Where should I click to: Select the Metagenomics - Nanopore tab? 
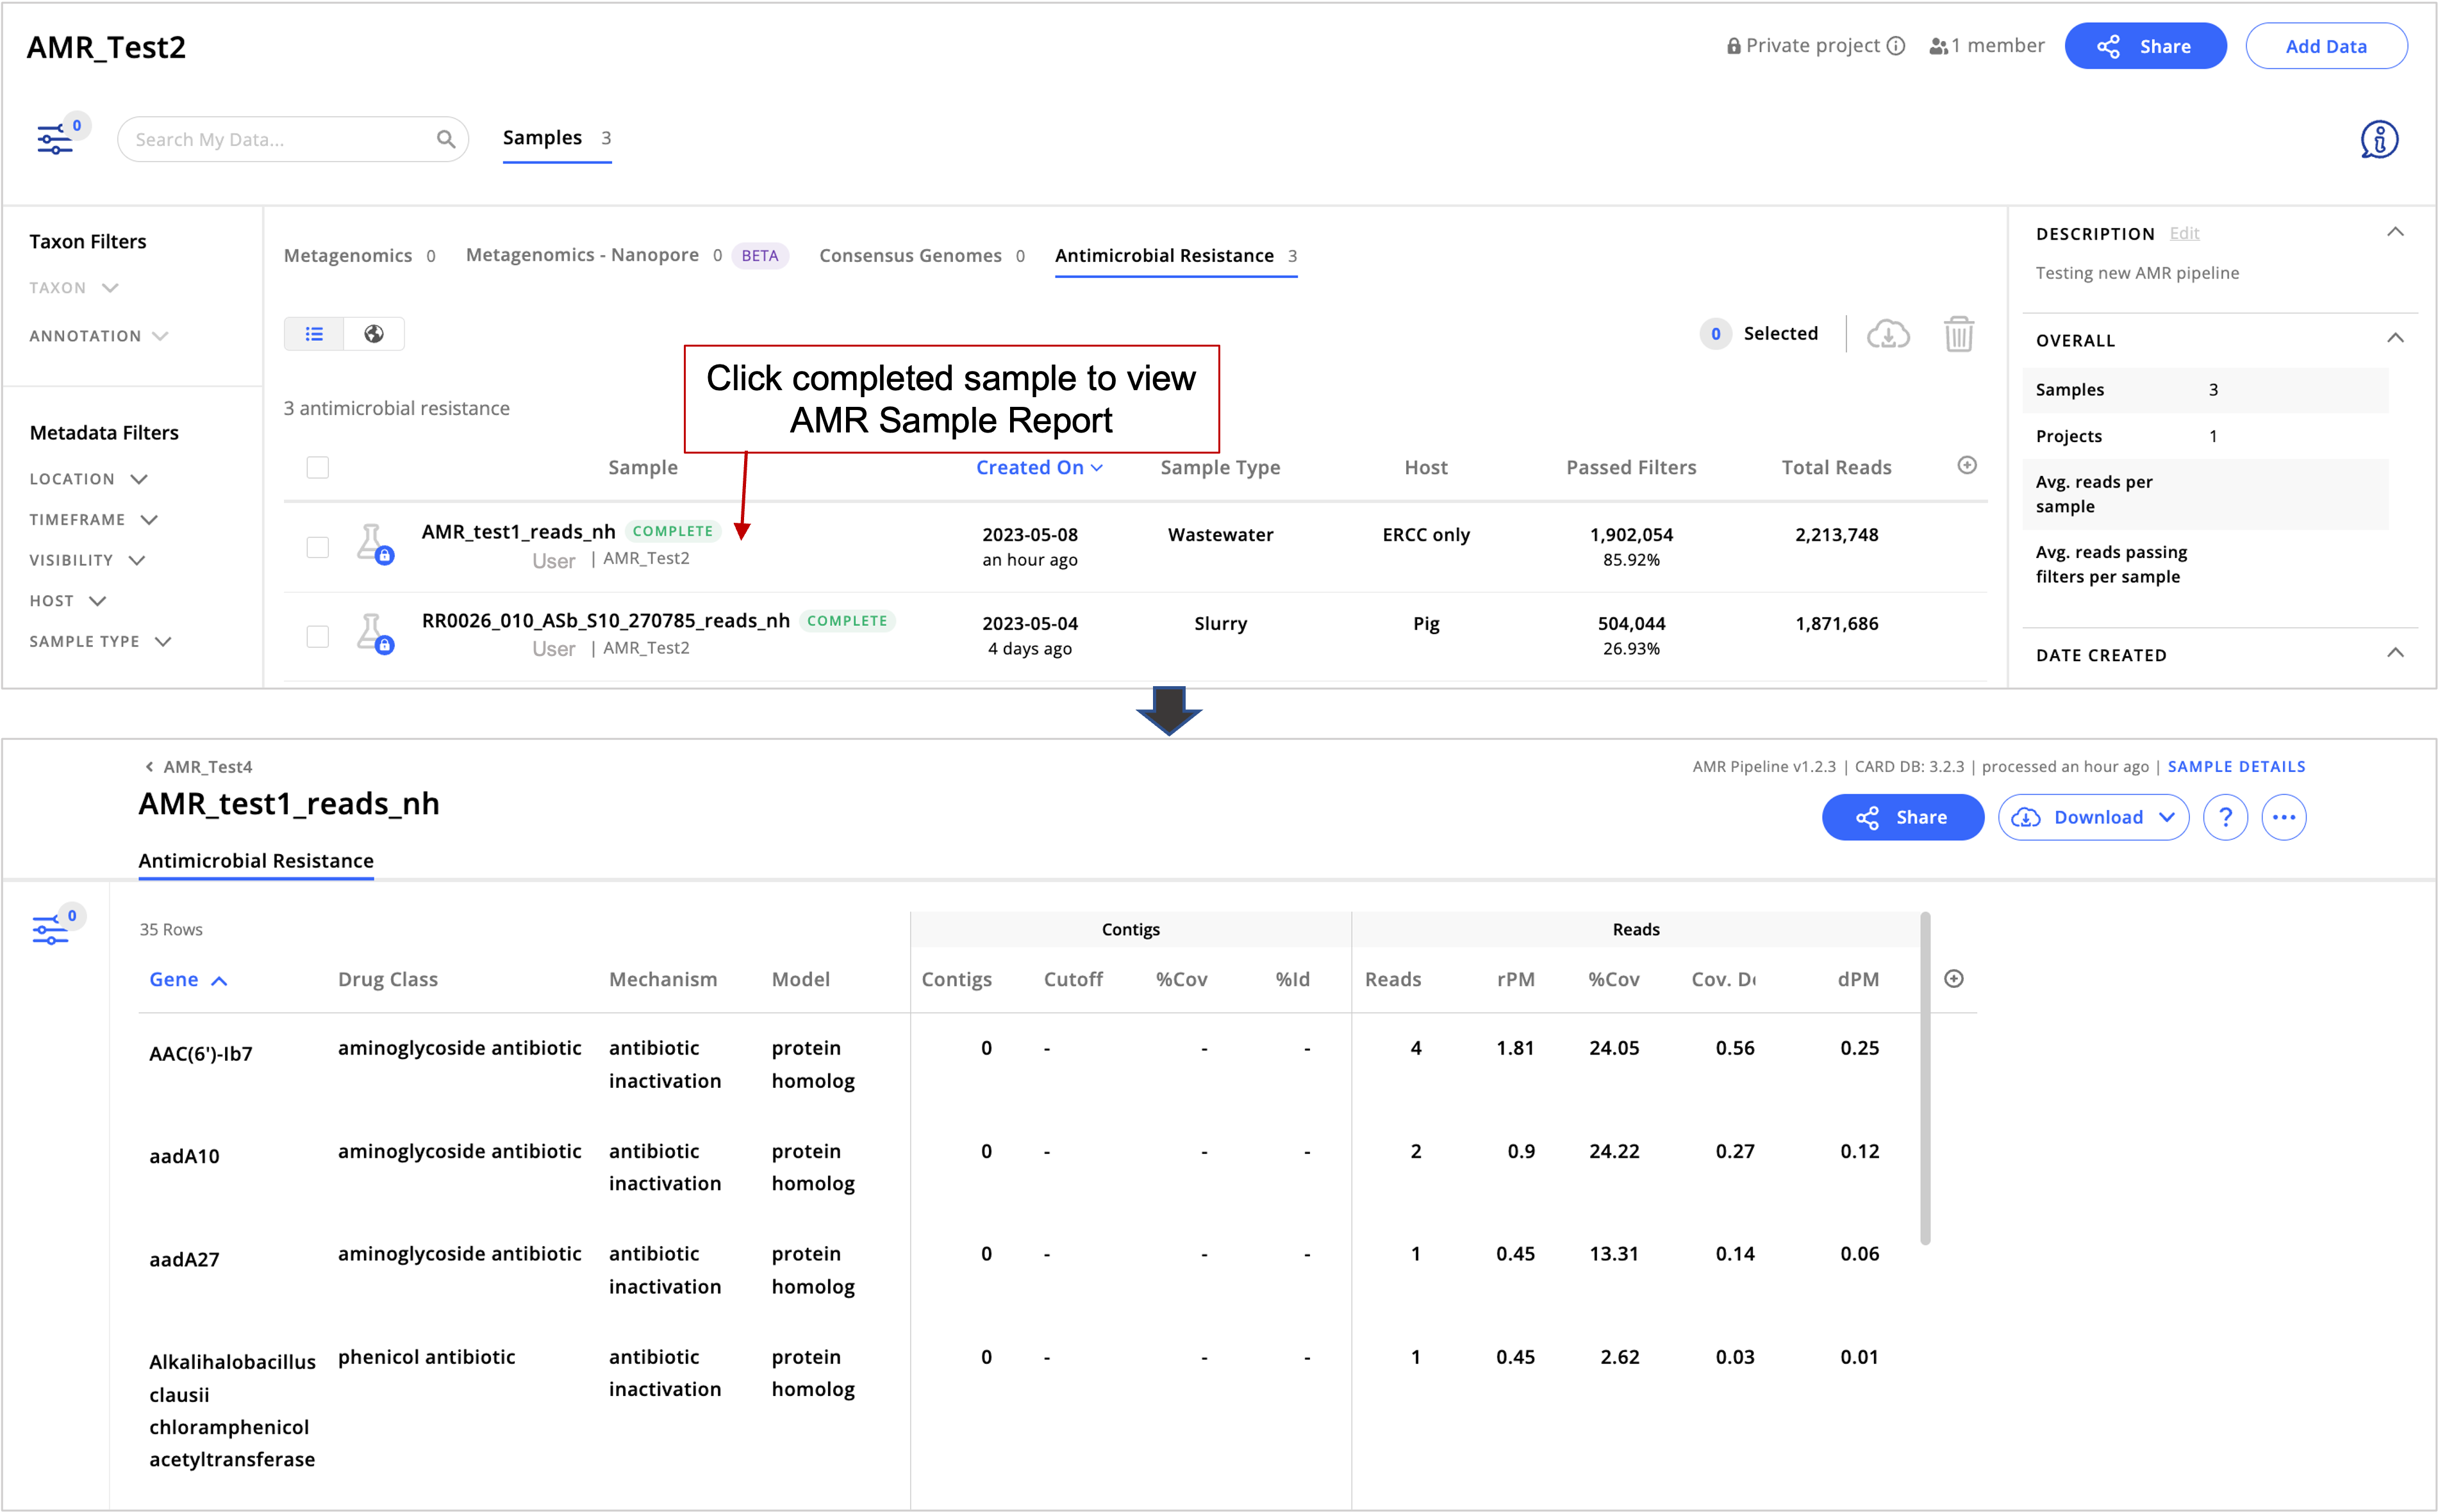(583, 255)
